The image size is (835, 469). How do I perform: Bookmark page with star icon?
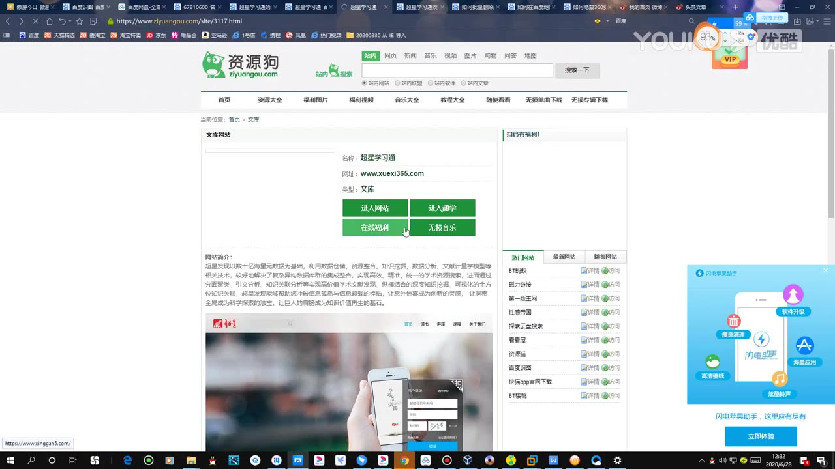coord(80,21)
